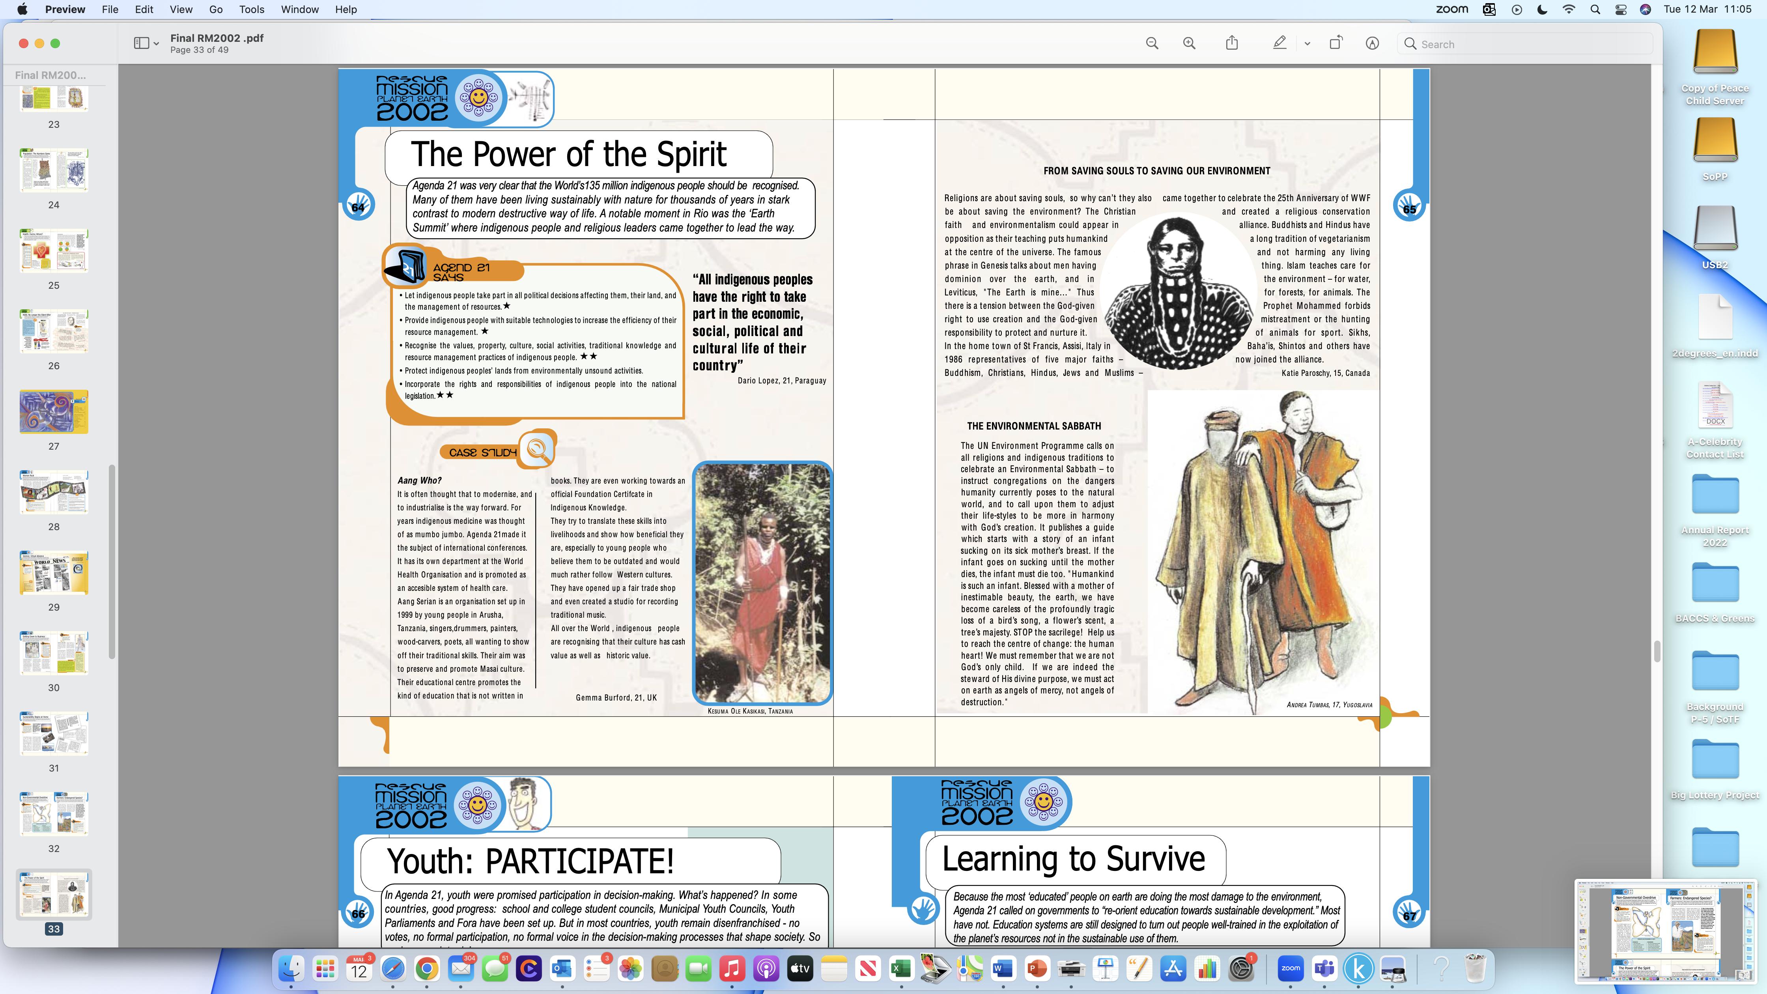
Task: Click the Zoom Out magnifier icon
Action: (x=1152, y=43)
